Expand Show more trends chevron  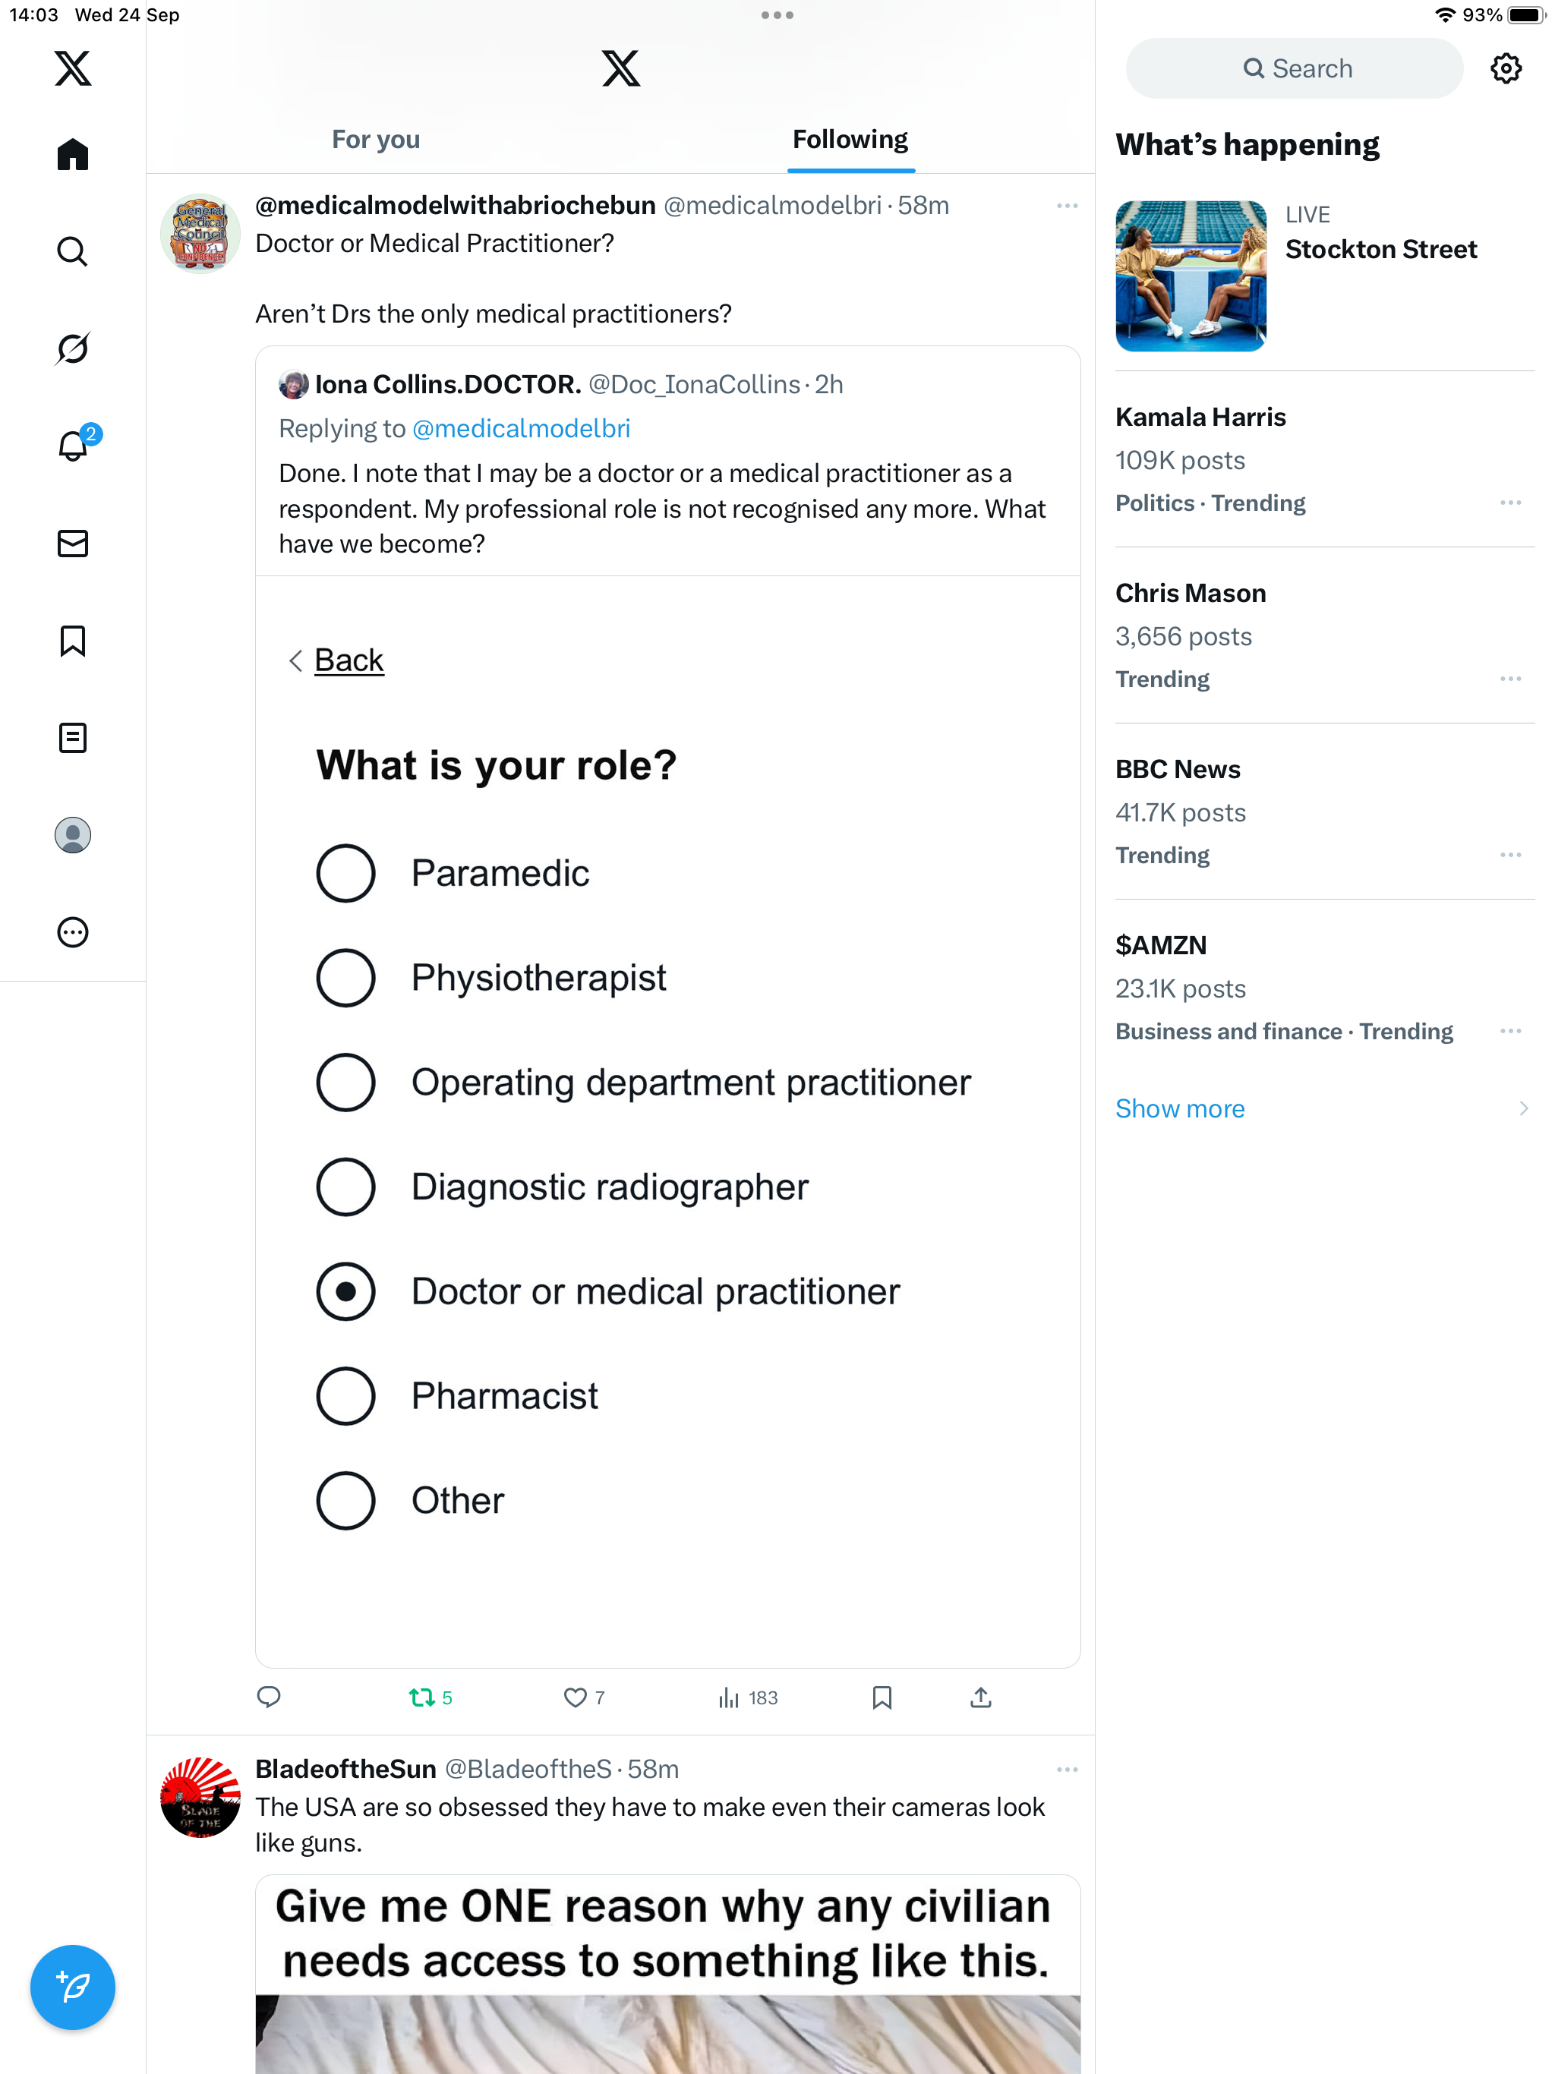1523,1108
